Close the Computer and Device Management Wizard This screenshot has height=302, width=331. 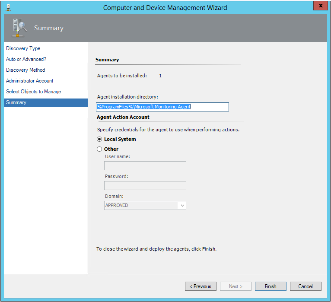click(x=320, y=6)
